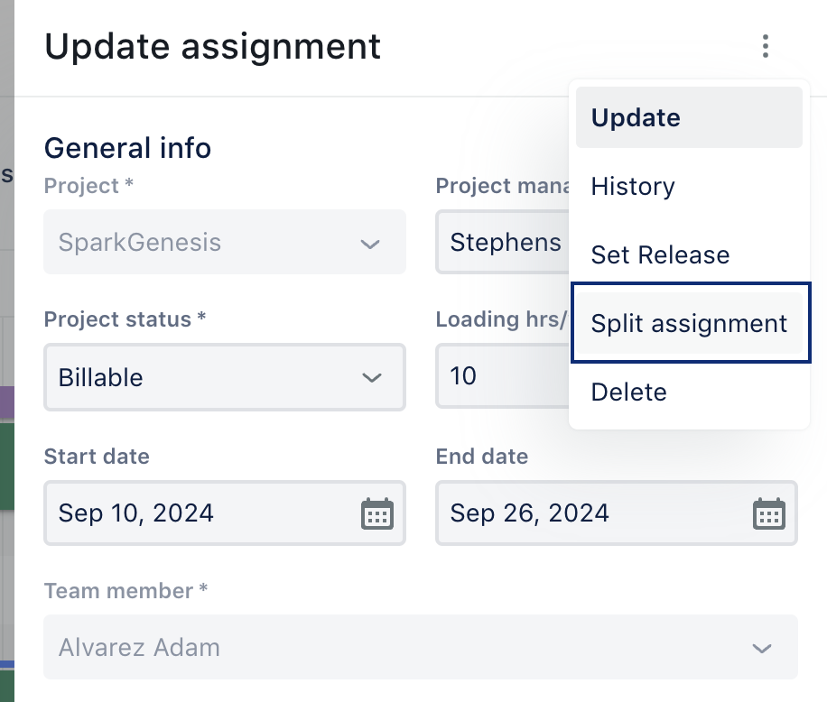Open the Stephens project manager field
The height and width of the screenshot is (702, 827).
click(x=502, y=242)
